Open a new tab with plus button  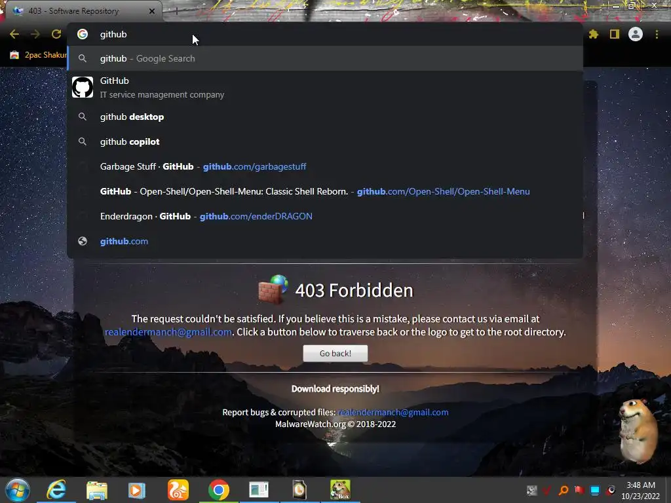point(176,11)
